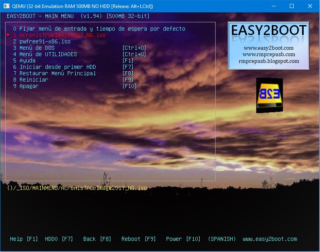320x252 pixels.
Task: Click the yellow E2B drive logo
Action: [269, 95]
